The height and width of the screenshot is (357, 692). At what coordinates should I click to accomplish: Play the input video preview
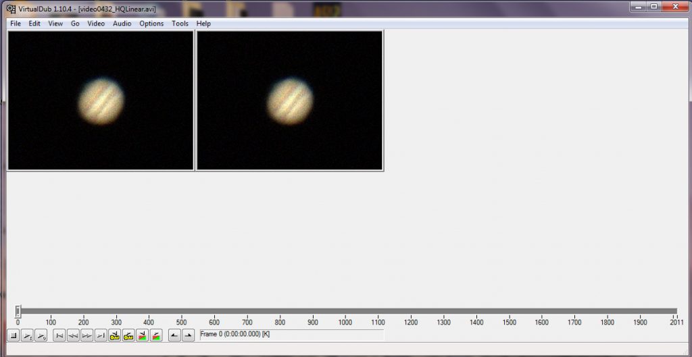pos(27,336)
